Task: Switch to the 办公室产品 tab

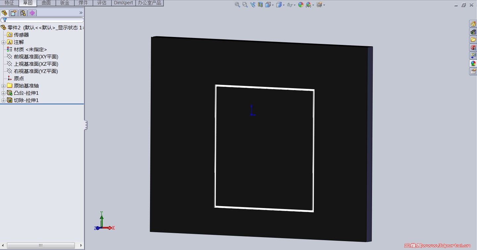Action: (150, 3)
